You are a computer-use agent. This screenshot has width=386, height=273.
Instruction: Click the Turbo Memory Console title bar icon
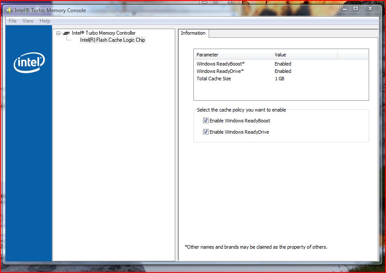(x=10, y=10)
